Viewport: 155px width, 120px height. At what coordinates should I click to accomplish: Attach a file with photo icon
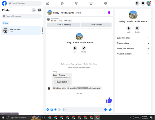(51, 109)
